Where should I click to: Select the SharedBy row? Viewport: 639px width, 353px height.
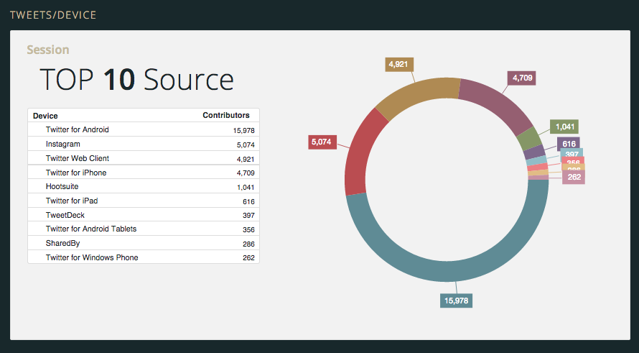coord(144,243)
